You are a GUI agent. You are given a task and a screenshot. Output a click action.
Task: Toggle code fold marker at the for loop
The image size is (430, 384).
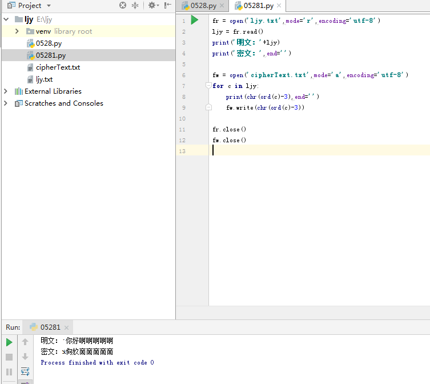tap(208, 86)
